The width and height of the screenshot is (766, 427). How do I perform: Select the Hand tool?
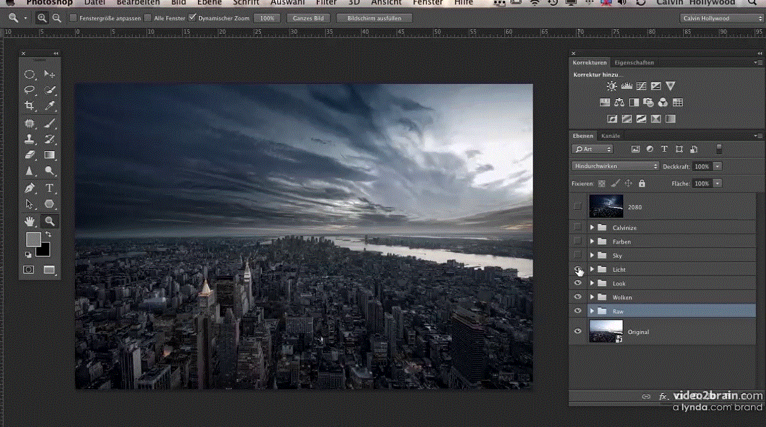pyautogui.click(x=29, y=221)
